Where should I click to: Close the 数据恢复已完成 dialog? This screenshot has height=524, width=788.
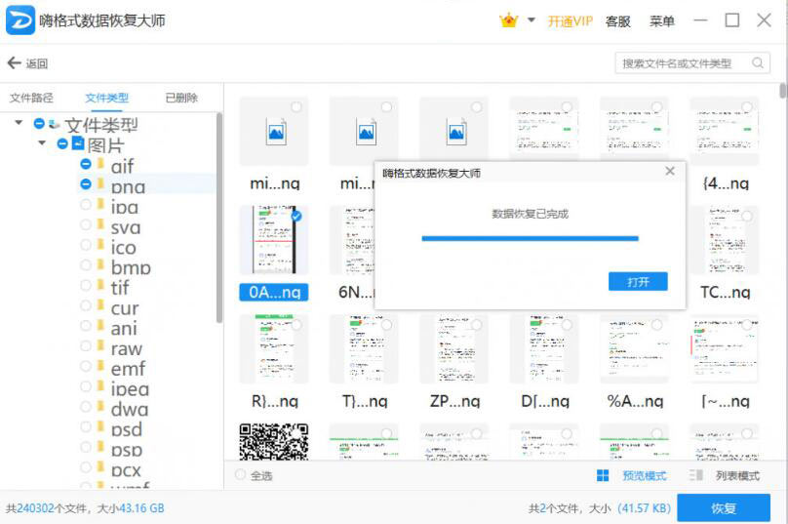[670, 171]
